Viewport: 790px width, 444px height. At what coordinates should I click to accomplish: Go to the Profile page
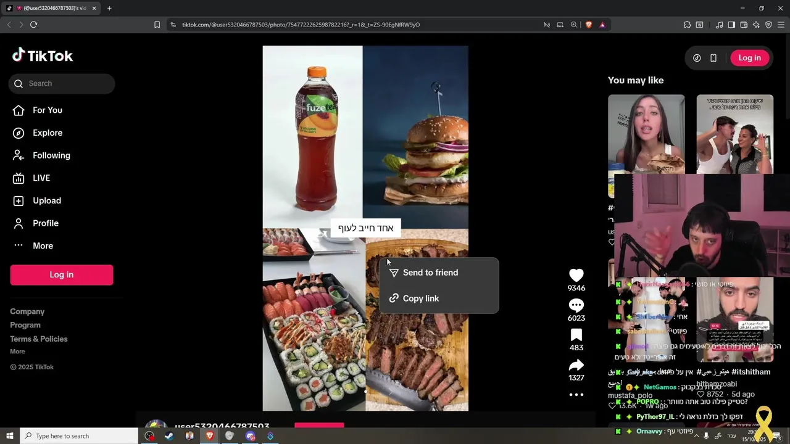point(46,223)
